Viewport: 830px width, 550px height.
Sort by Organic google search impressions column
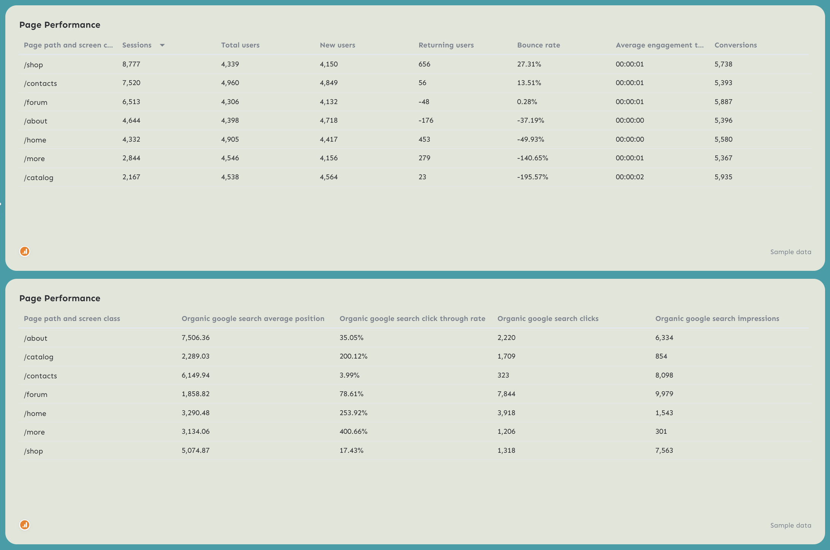coord(717,318)
